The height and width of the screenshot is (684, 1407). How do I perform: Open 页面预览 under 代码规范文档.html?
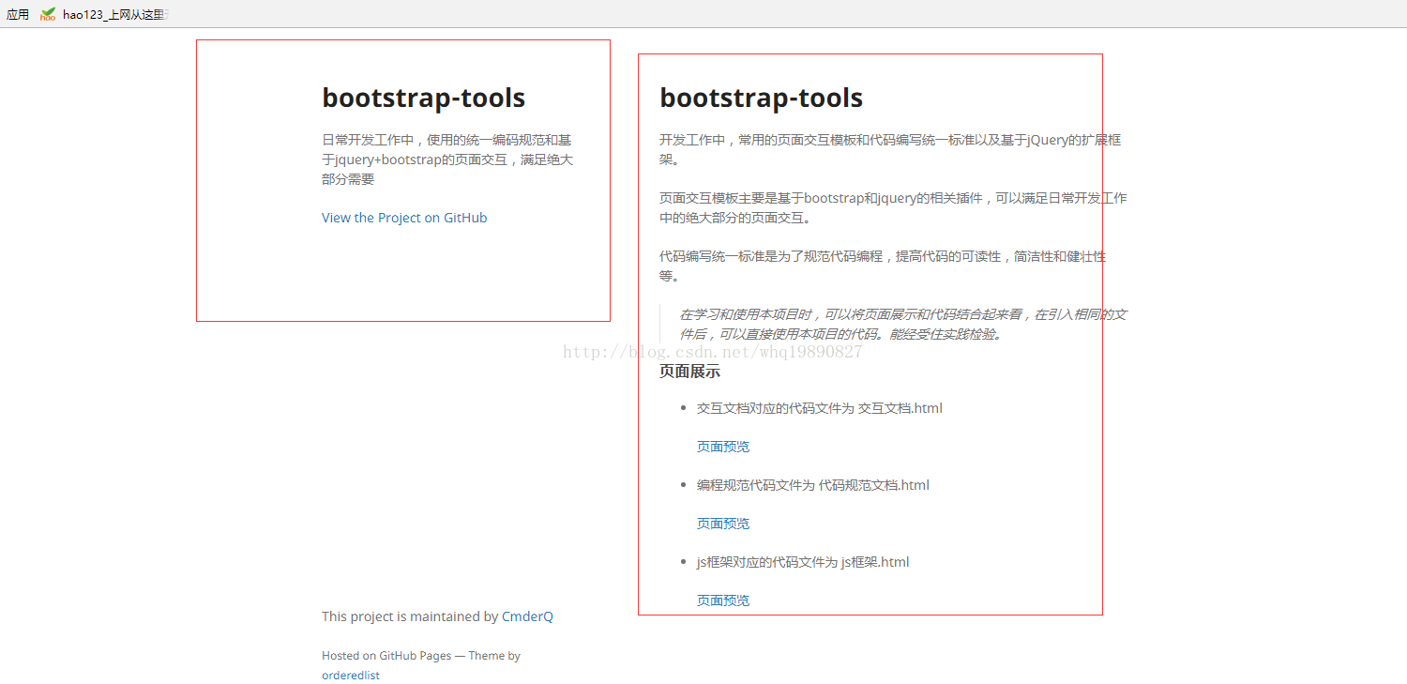(723, 524)
